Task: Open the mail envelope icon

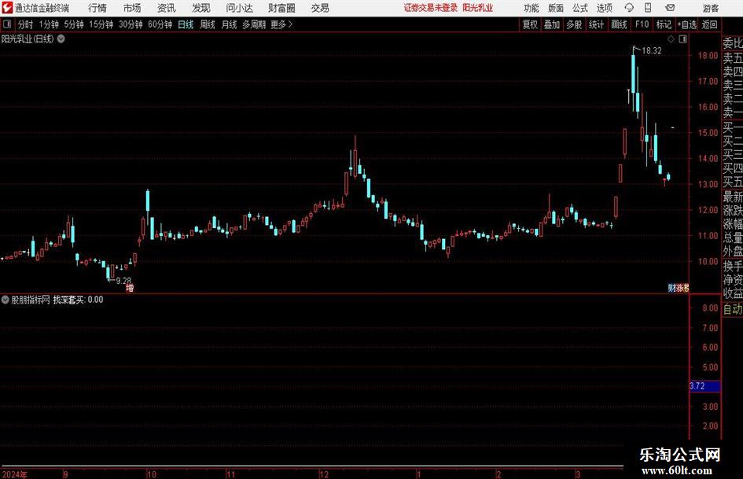Action: tap(670, 8)
